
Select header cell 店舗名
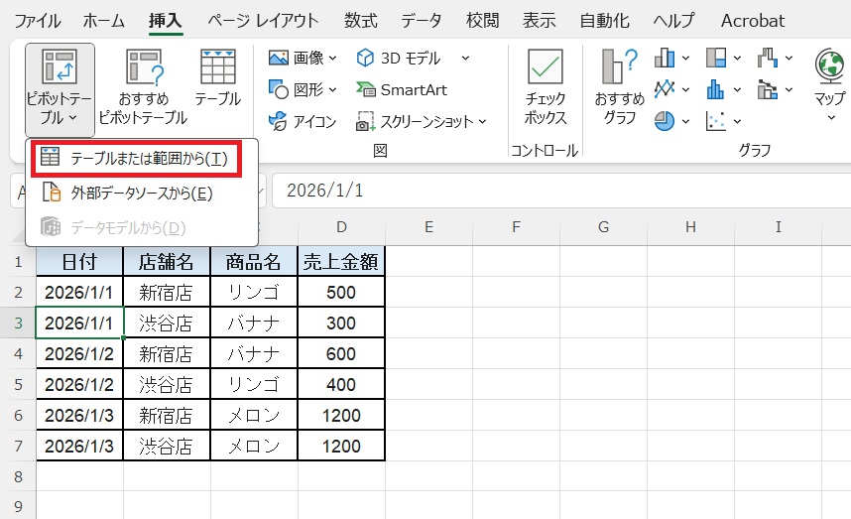(x=166, y=262)
